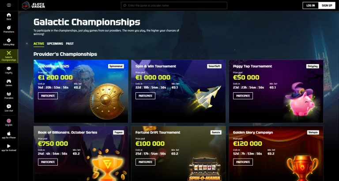Click the Log In button
The height and width of the screenshot is (181, 339).
pyautogui.click(x=310, y=6)
